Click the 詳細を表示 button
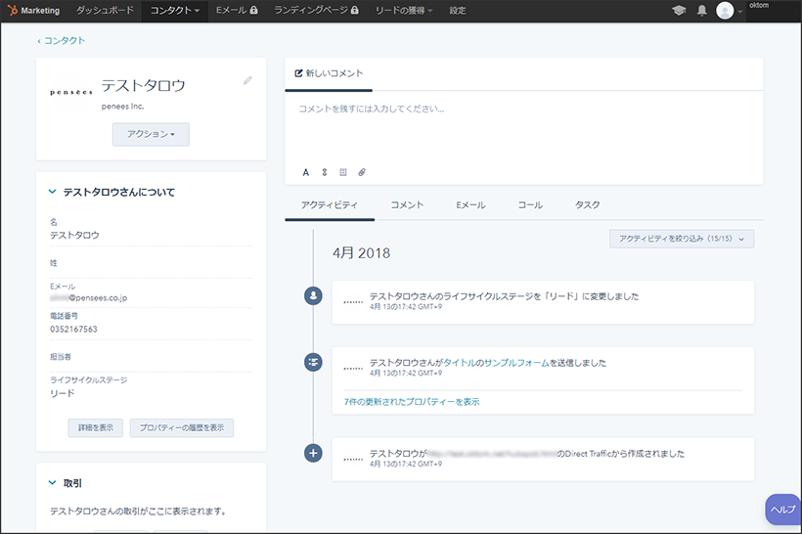This screenshot has height=534, width=802. (x=96, y=427)
